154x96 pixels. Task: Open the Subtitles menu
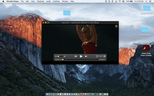pos(56,1)
